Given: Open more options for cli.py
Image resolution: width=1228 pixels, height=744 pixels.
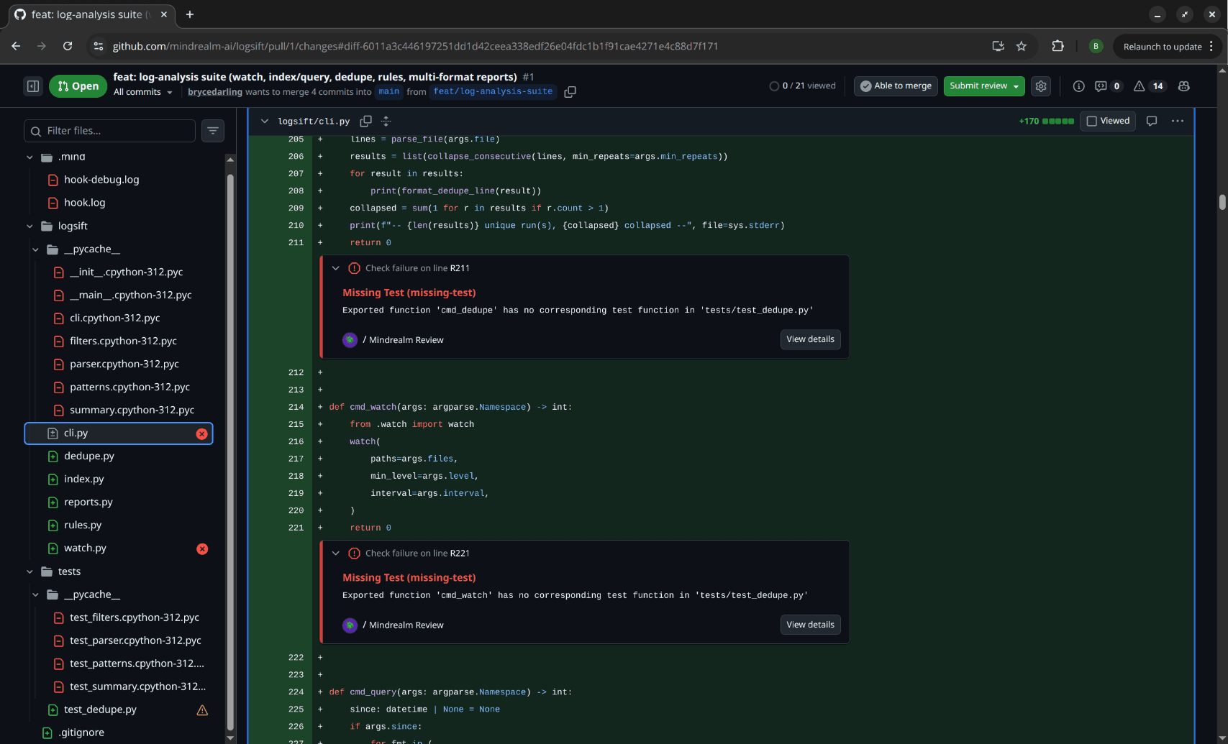Looking at the screenshot, I should pos(1178,121).
